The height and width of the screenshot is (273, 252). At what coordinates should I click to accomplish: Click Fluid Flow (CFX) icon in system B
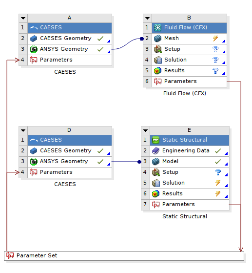click(x=157, y=28)
